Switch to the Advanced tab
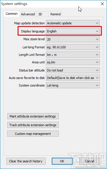Image resolution: width=107 pixels, height=169 pixels. (28, 14)
